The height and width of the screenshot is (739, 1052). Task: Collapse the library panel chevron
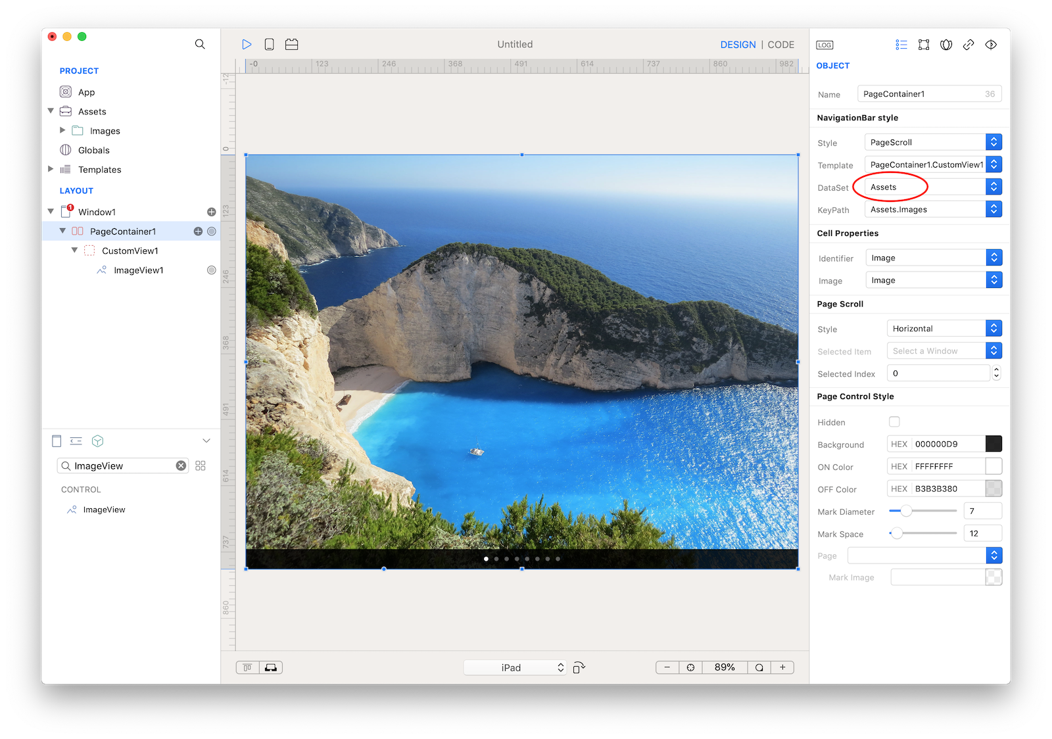[206, 441]
